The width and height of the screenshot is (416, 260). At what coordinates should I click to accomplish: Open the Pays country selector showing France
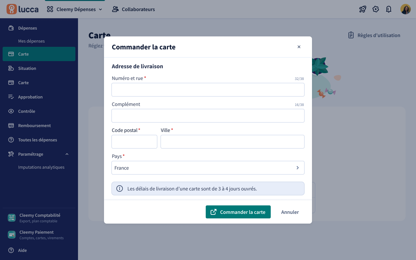pyautogui.click(x=208, y=168)
